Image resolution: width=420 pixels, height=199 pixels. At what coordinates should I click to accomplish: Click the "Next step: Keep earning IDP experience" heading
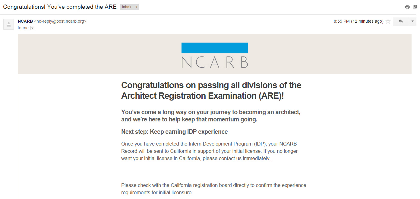point(175,132)
